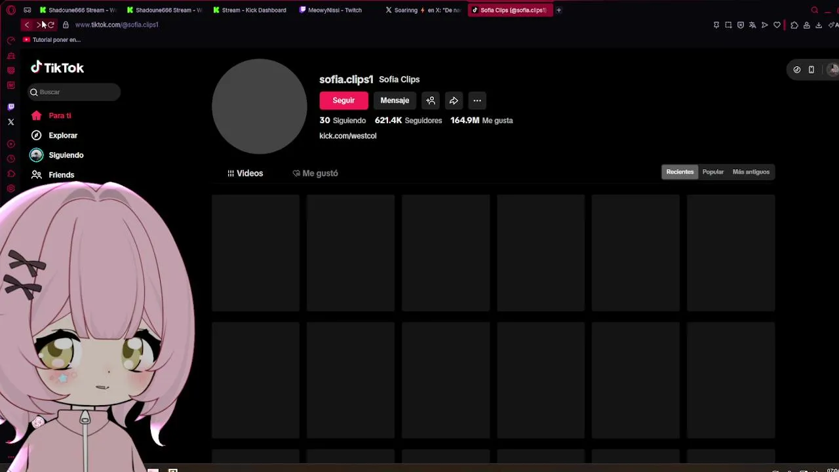
Task: Click the ad blocker shield icon
Action: (x=741, y=25)
